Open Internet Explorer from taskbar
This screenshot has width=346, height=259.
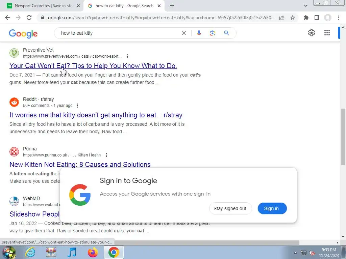pos(30,252)
